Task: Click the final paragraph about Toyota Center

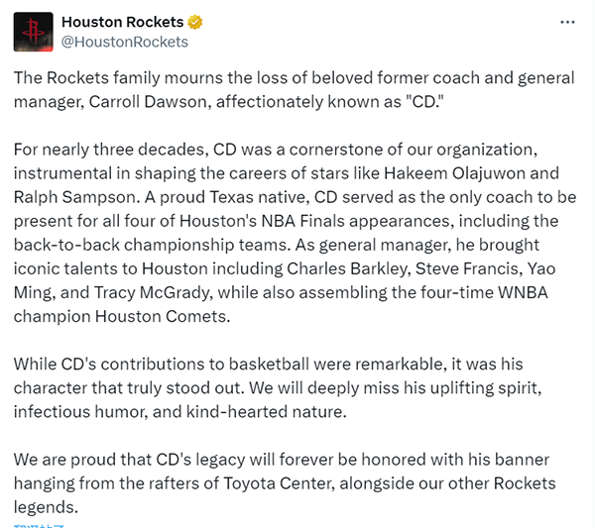Action: tap(285, 483)
